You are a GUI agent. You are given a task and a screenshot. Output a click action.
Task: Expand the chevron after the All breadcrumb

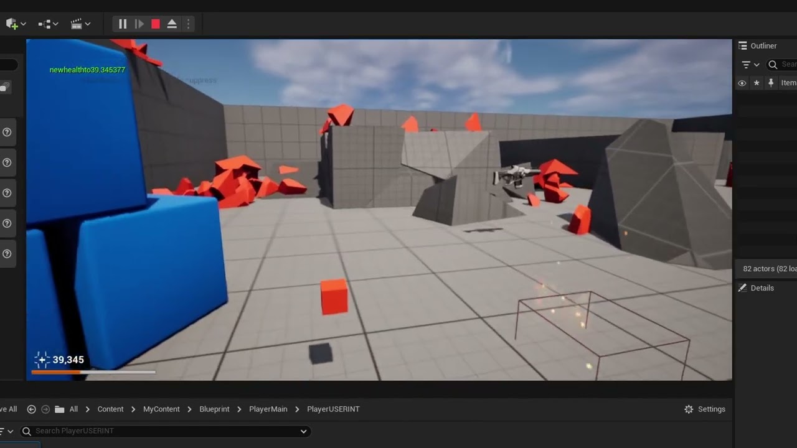point(88,409)
